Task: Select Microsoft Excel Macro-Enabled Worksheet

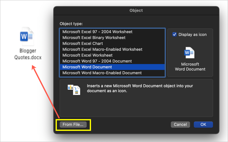Action: [102, 49]
